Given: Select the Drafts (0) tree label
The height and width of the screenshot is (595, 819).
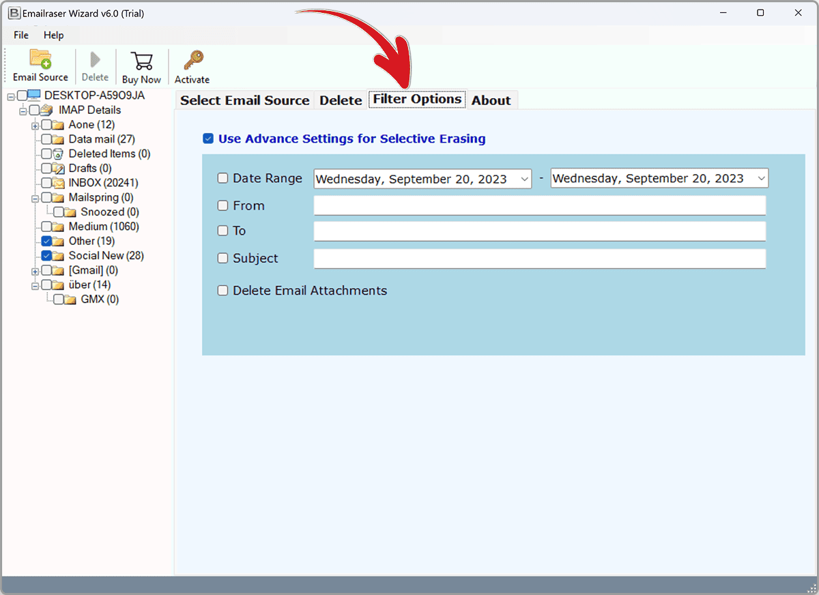Looking at the screenshot, I should tap(90, 169).
